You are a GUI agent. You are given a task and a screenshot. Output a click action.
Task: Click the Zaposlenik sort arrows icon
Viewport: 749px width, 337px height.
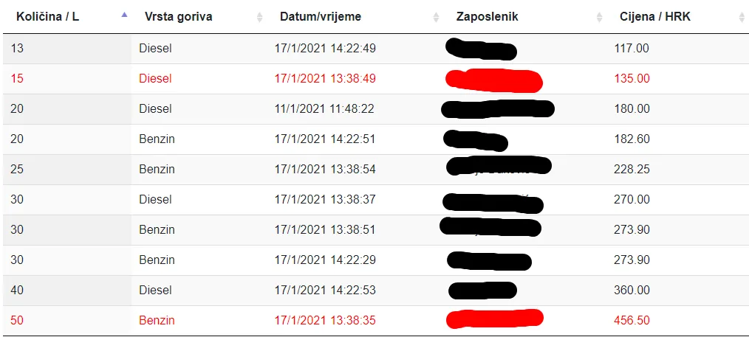599,17
